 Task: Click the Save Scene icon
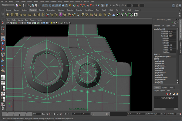click(23, 5)
